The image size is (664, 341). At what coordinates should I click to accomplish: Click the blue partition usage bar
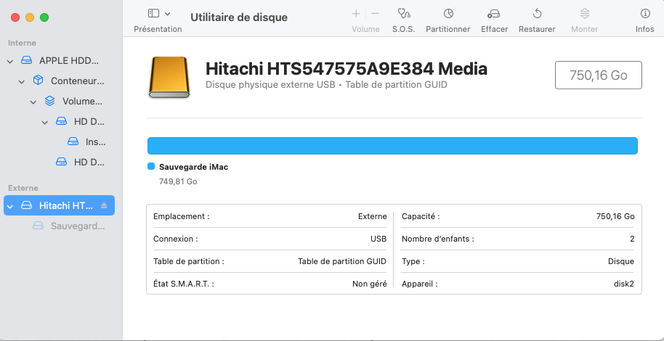(392, 146)
